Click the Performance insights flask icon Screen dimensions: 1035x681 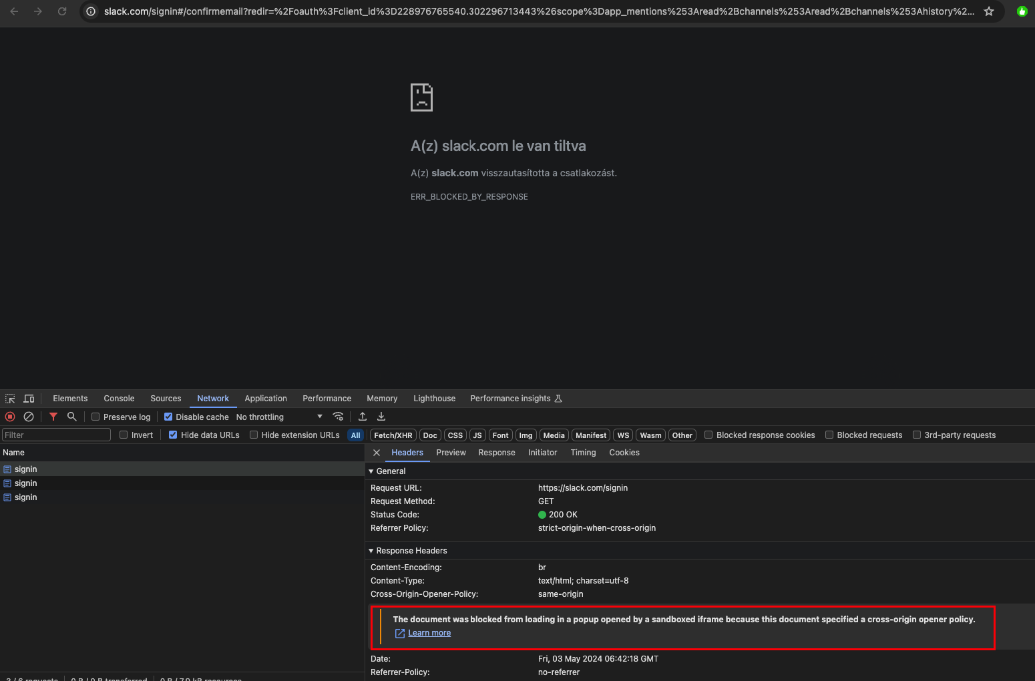558,399
